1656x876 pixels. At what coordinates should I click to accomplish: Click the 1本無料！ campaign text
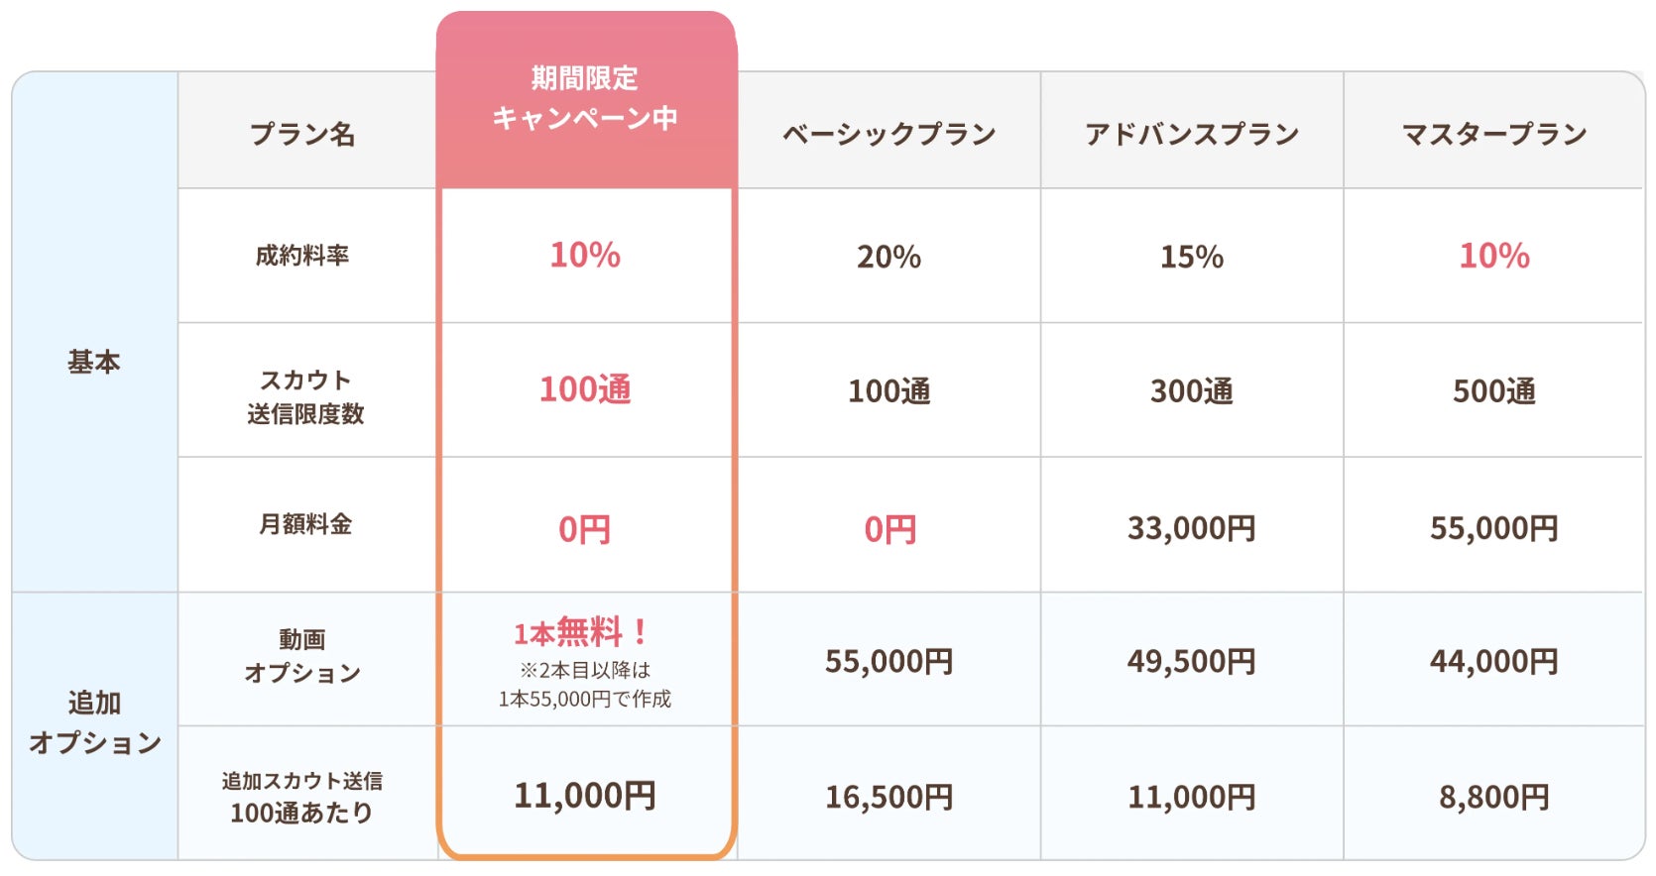[582, 632]
